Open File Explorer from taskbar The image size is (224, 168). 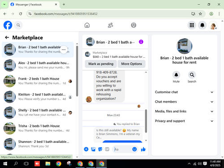pyautogui.click(x=48, y=164)
